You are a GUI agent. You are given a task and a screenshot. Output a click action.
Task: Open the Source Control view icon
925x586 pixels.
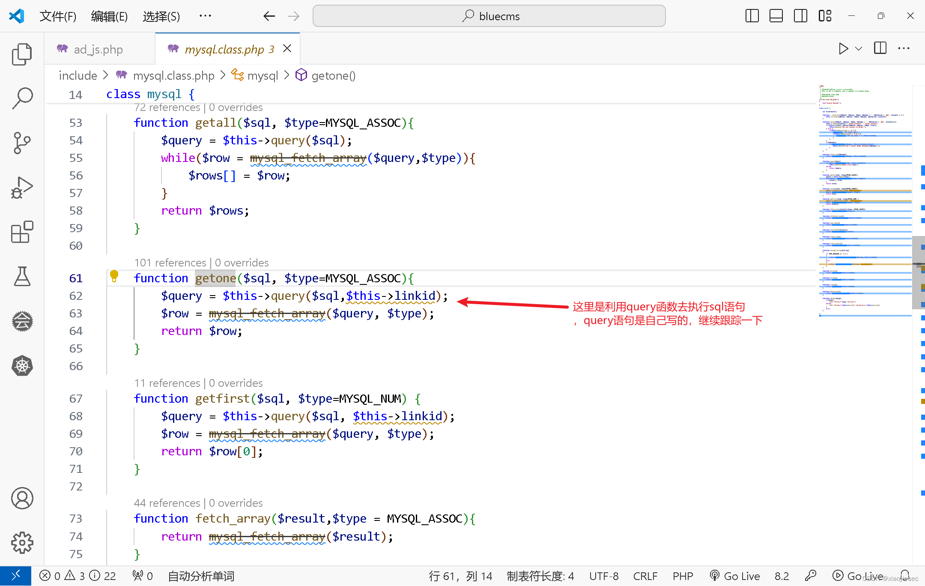coord(21,143)
